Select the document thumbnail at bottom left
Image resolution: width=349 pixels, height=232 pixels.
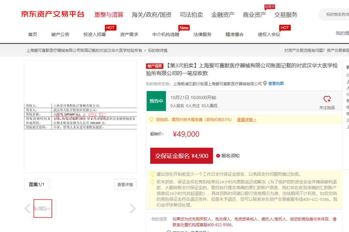click(x=43, y=208)
